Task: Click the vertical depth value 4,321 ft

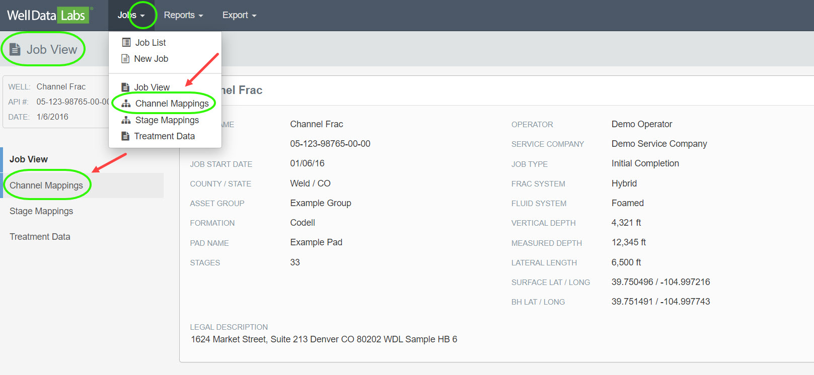Action: 626,223
